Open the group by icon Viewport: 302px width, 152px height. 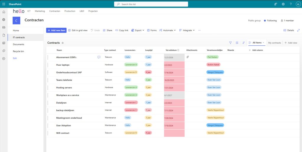coord(237,43)
